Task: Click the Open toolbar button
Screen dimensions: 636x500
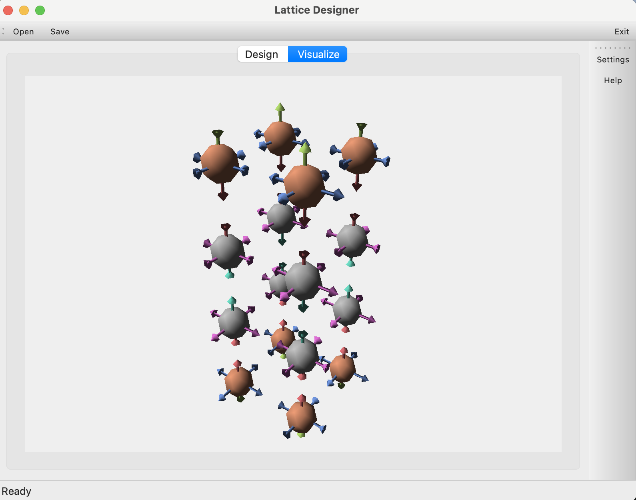Action: click(23, 32)
